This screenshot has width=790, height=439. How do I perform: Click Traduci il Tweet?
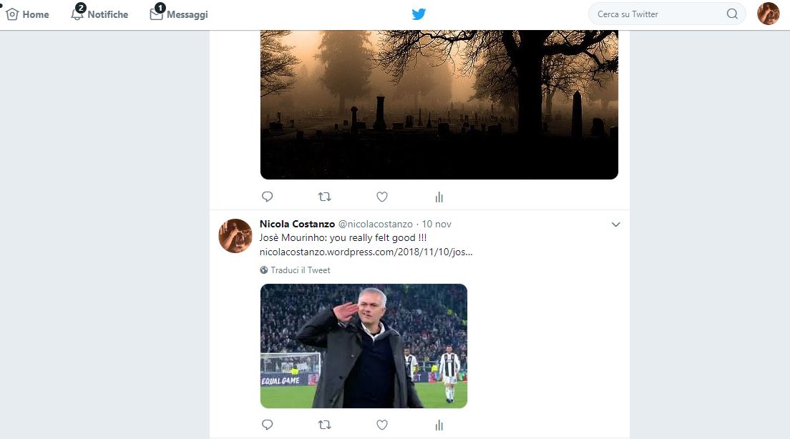(300, 270)
